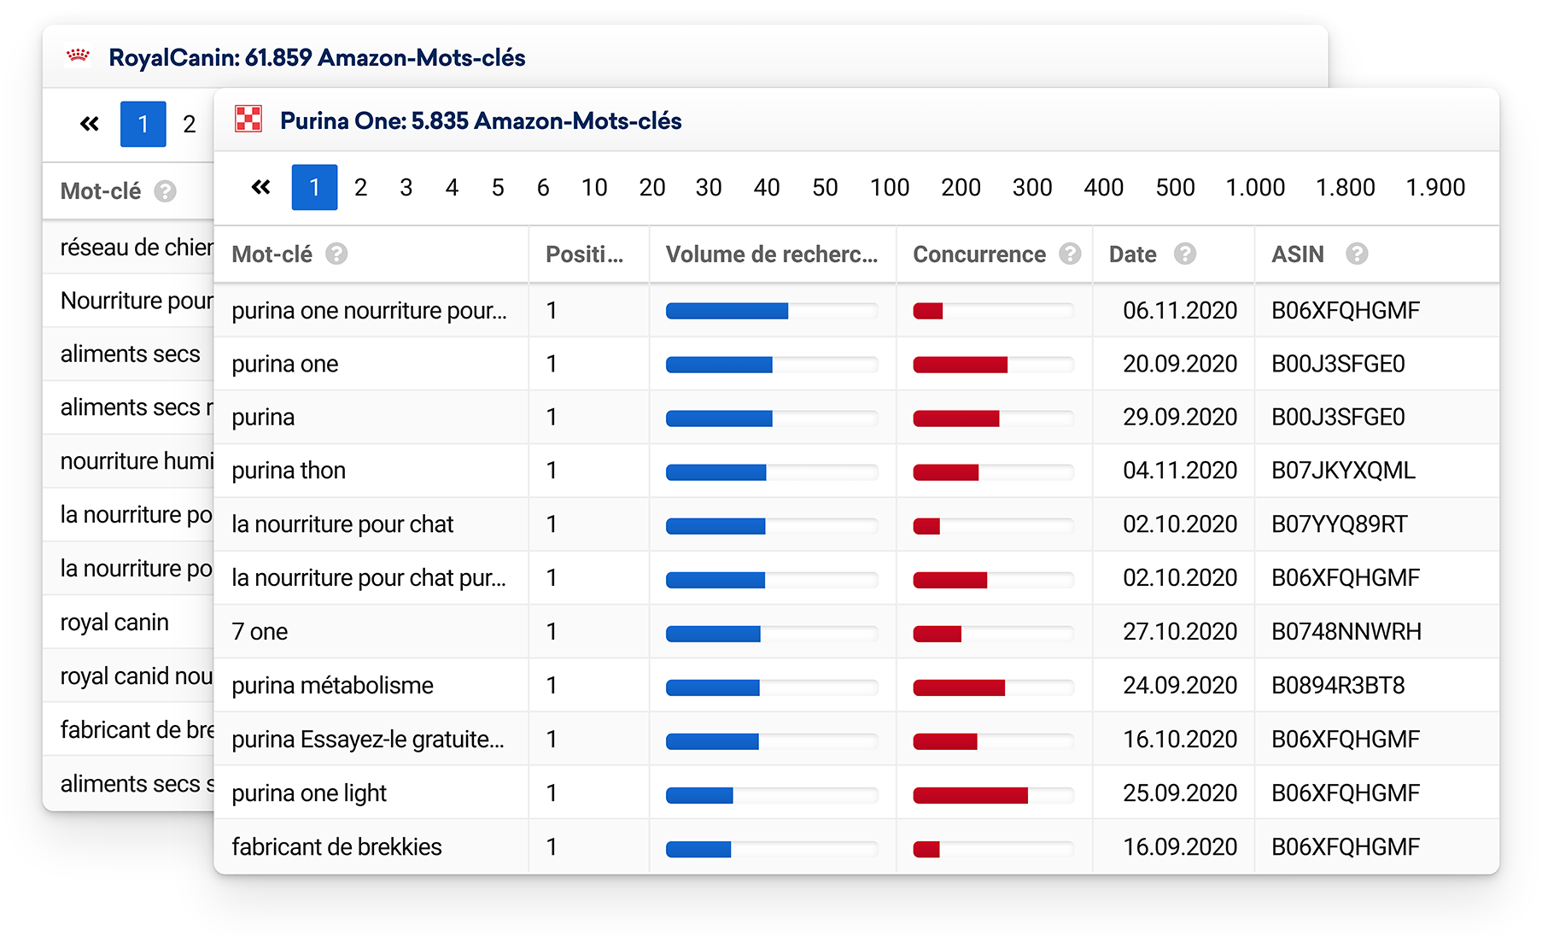Open page 5 in Purina One pagination
Image resolution: width=1542 pixels, height=936 pixels.
tap(498, 187)
